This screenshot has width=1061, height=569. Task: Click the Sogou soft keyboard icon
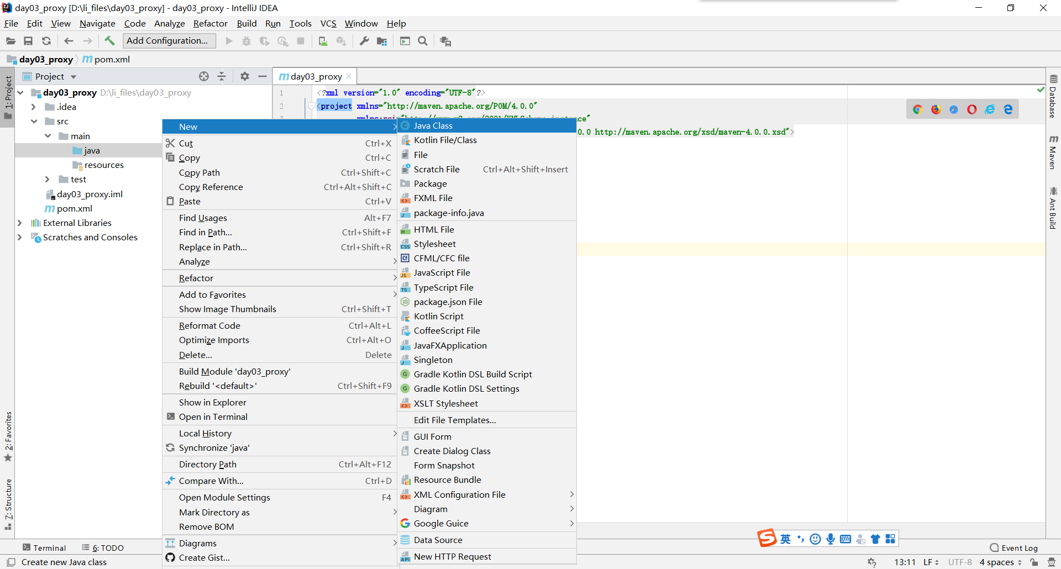(845, 539)
